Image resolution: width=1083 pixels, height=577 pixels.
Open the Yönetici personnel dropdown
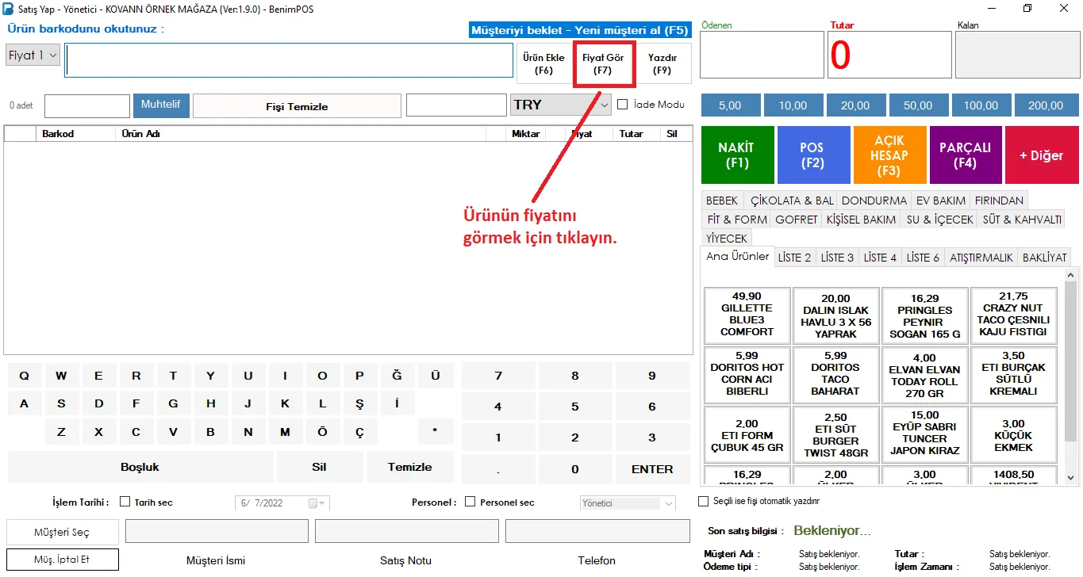point(628,503)
